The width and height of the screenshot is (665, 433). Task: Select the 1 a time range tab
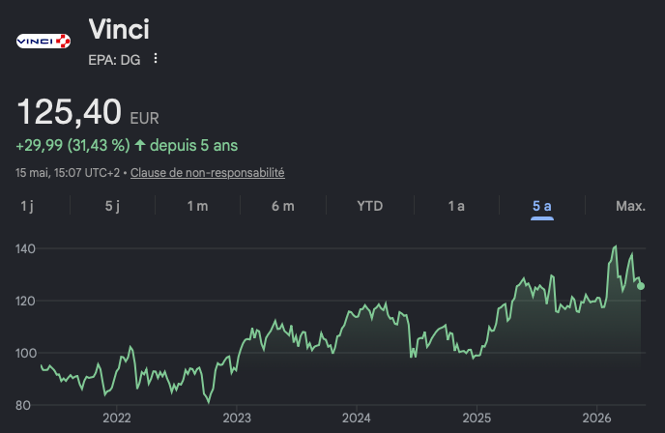pos(456,206)
